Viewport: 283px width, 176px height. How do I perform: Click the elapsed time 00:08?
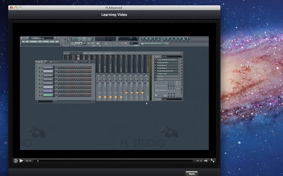pos(28,161)
